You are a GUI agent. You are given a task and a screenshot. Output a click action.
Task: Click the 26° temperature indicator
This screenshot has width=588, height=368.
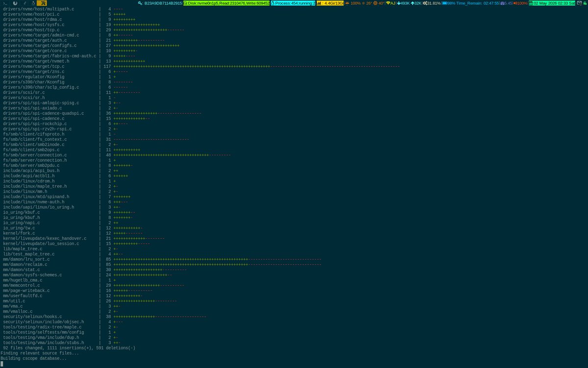point(367,3)
